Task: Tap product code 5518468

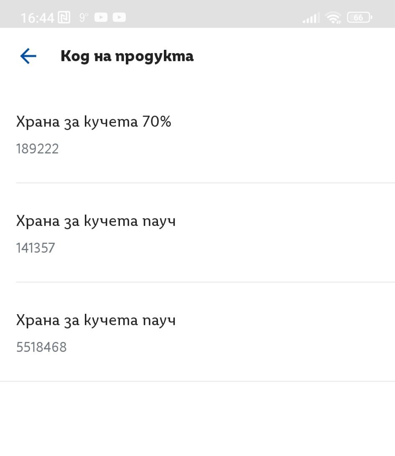Action: click(x=41, y=347)
